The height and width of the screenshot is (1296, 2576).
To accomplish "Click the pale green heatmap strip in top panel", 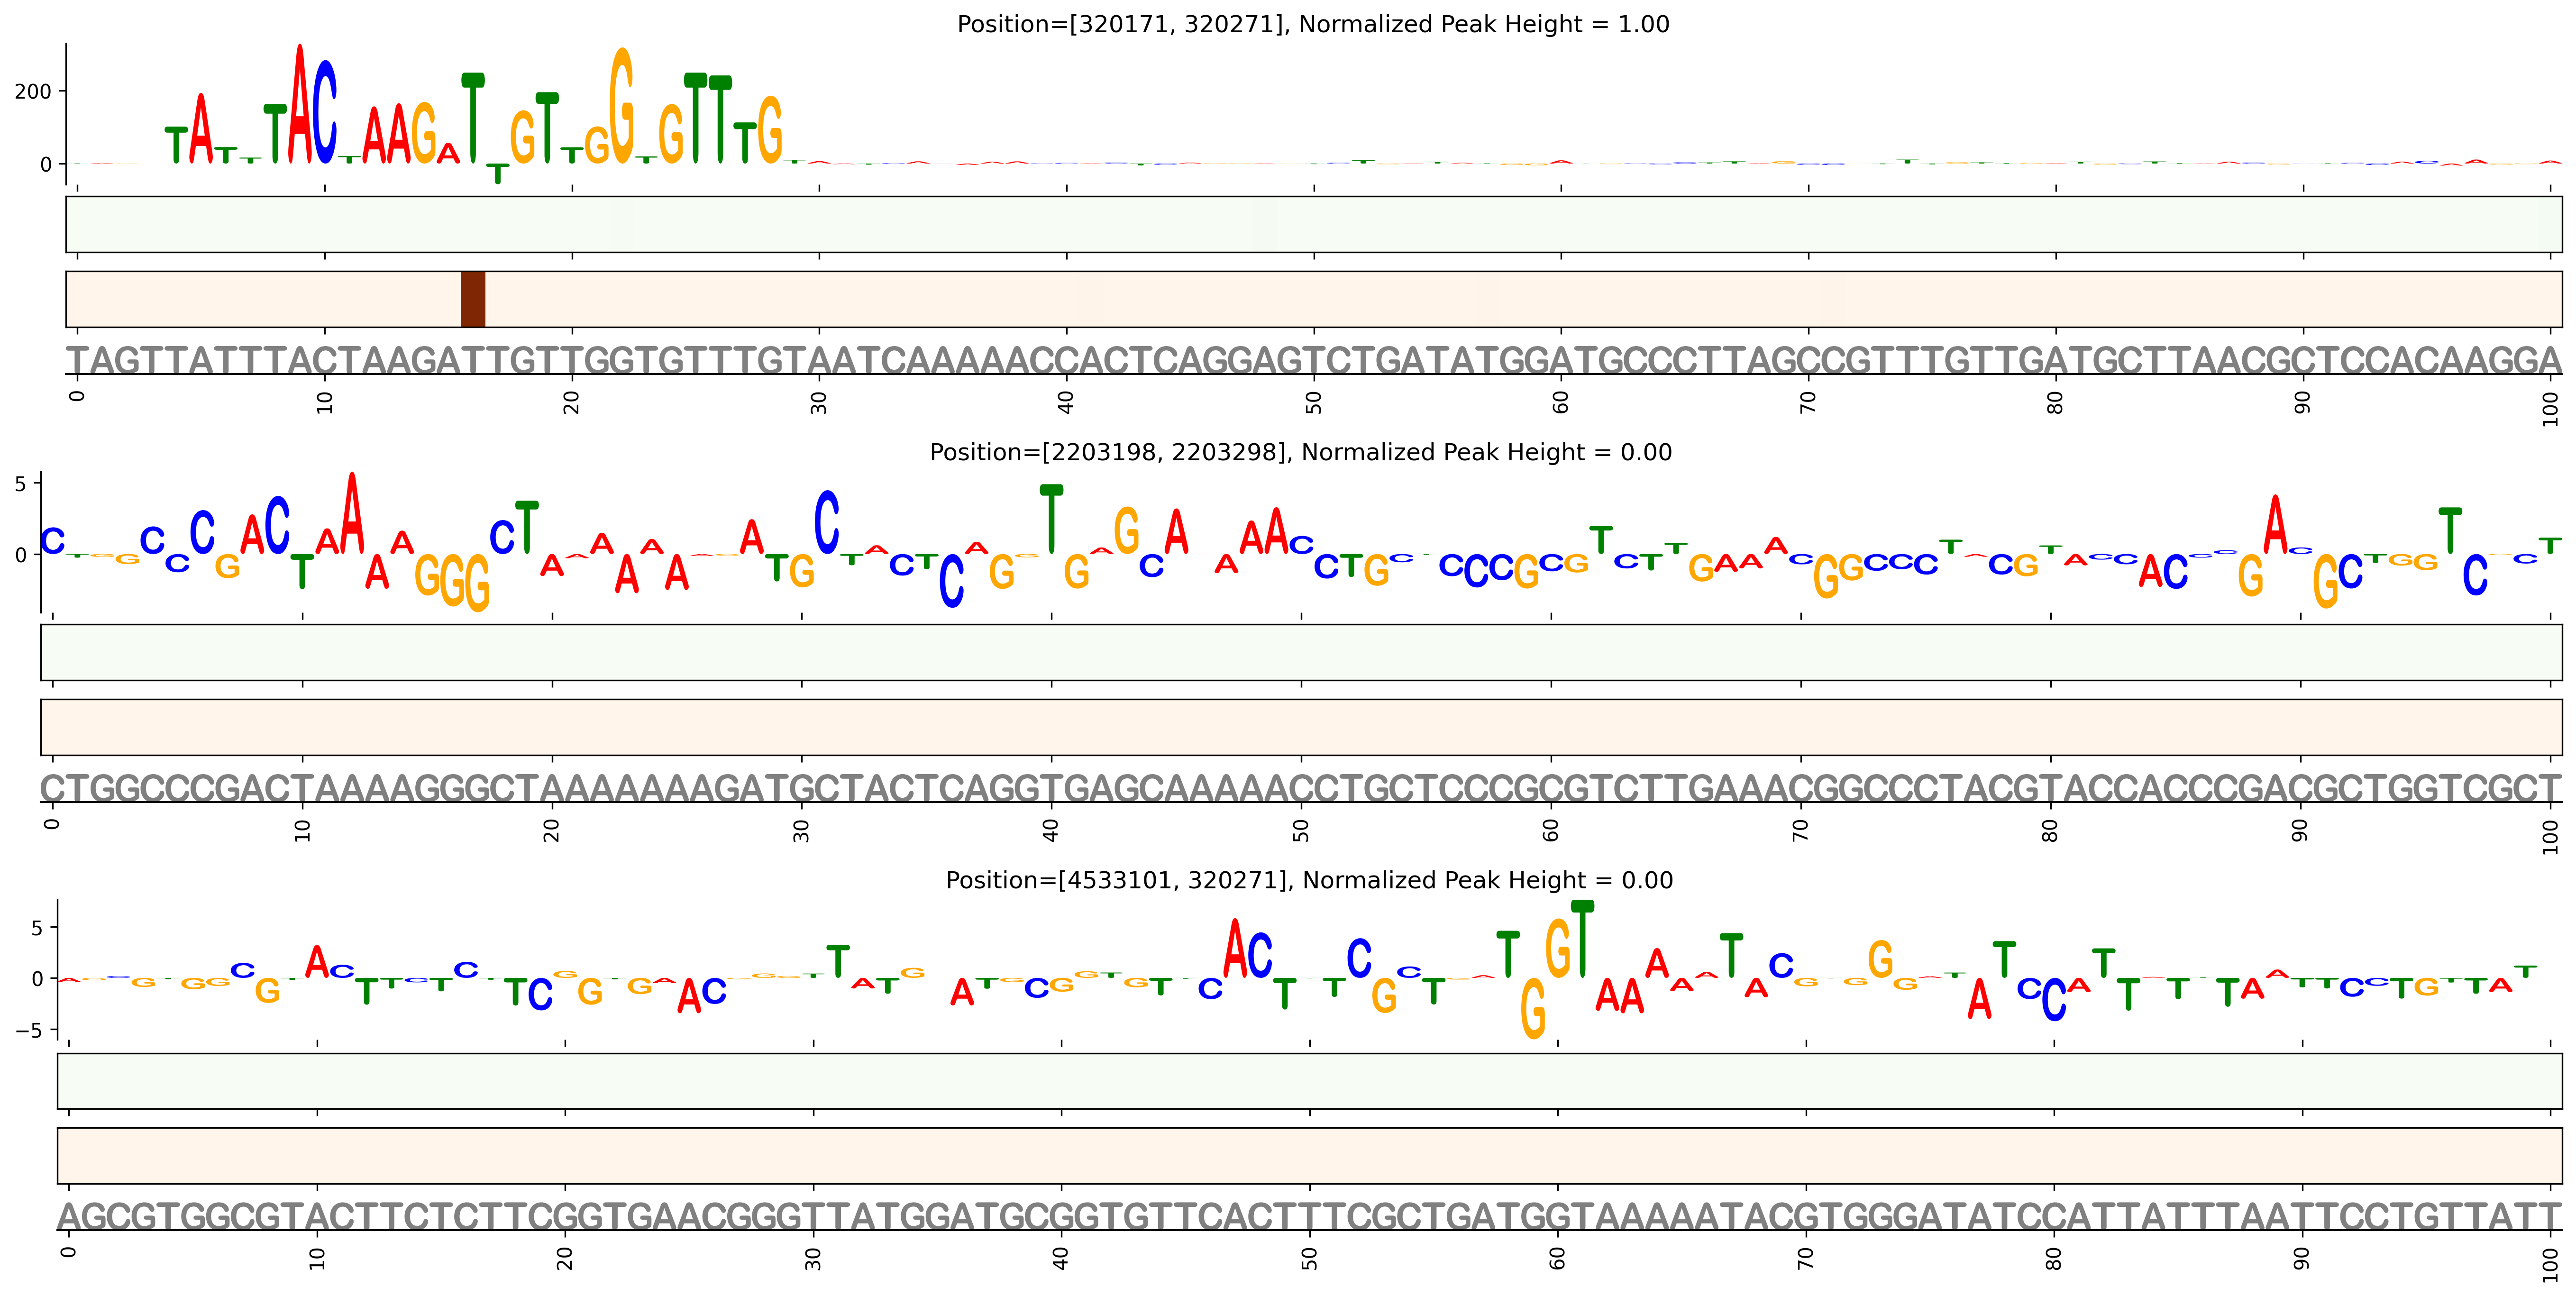I will pos(1314,224).
